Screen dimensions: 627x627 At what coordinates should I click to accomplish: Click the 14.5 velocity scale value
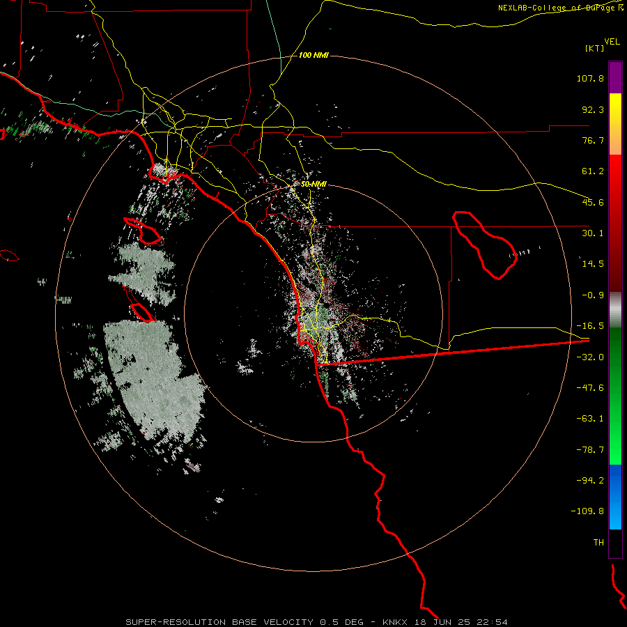(x=593, y=264)
